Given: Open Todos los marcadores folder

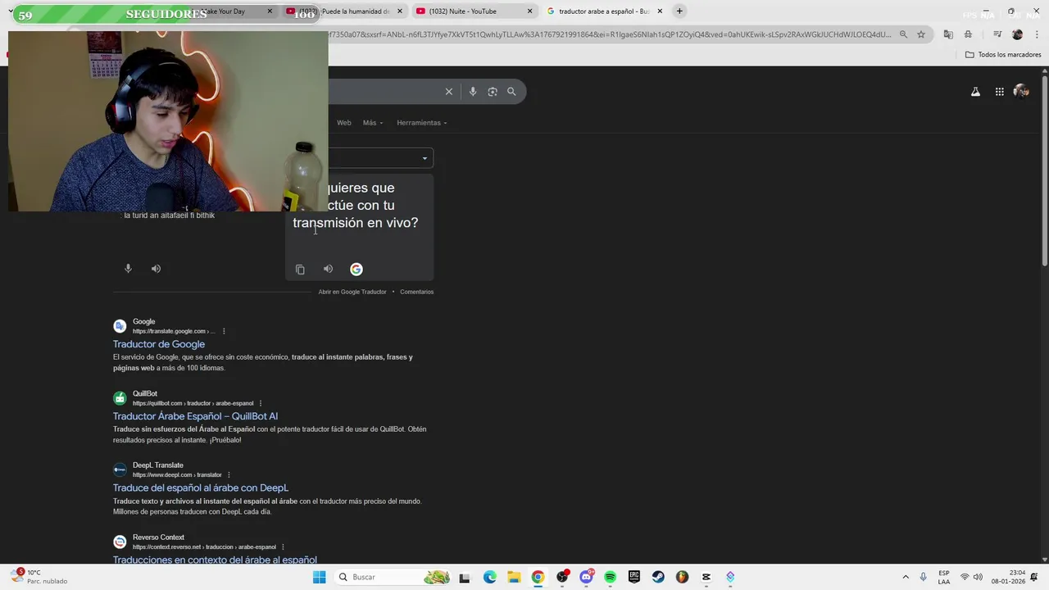Looking at the screenshot, I should coord(1003,55).
